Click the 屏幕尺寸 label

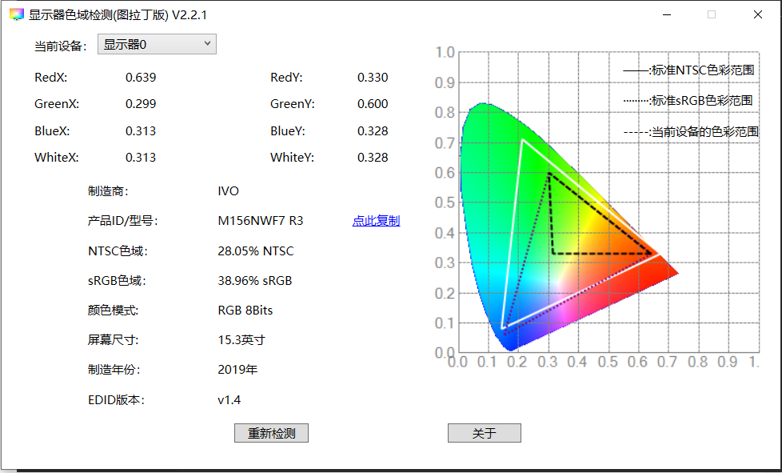[114, 340]
